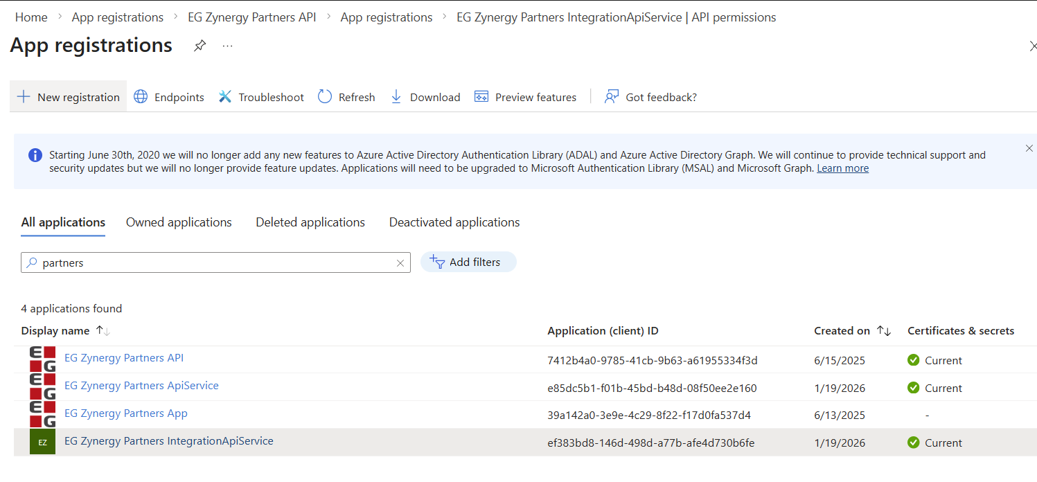Launch the Troubleshoot tool
The width and height of the screenshot is (1037, 482).
pos(261,97)
